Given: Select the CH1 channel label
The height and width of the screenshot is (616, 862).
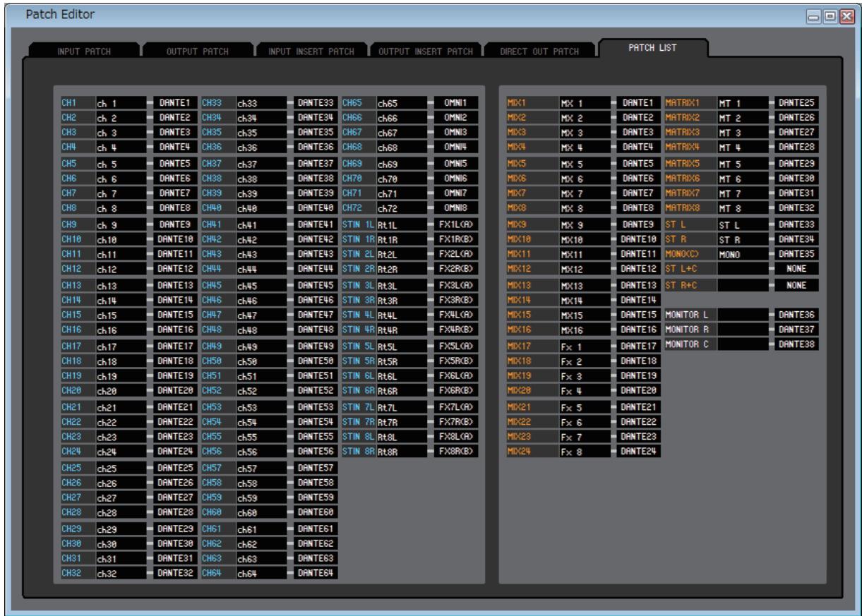Looking at the screenshot, I should pos(78,103).
